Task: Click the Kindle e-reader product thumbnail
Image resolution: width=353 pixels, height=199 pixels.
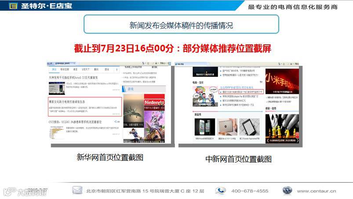Action: [x=249, y=127]
